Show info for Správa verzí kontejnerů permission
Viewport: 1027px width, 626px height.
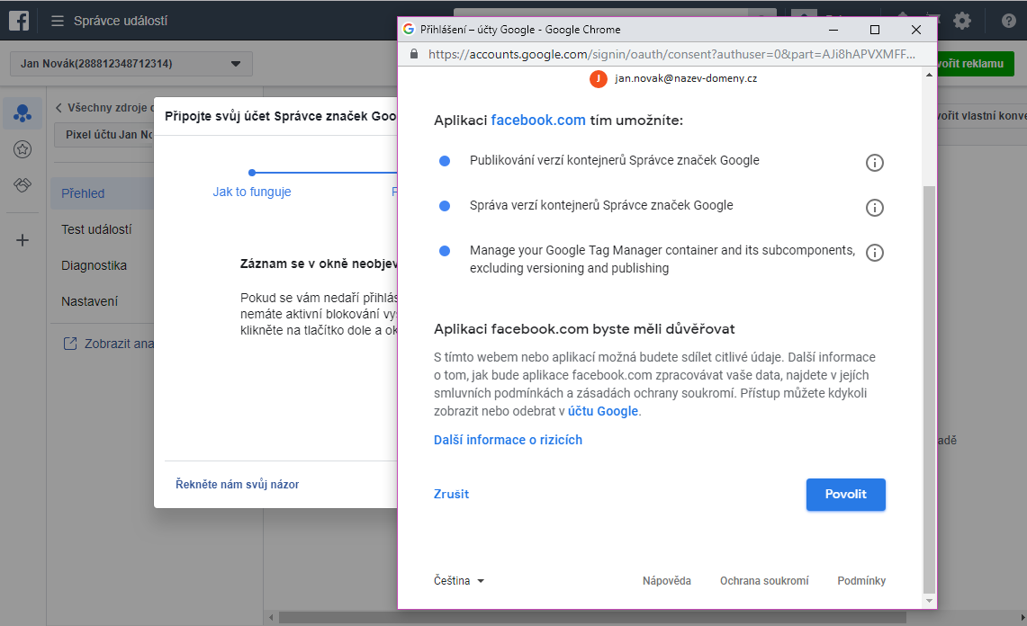(874, 208)
